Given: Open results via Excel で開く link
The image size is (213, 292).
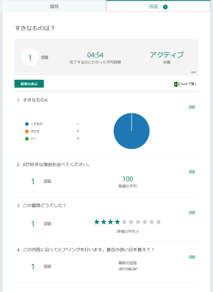Looking at the screenshot, I should (x=189, y=84).
